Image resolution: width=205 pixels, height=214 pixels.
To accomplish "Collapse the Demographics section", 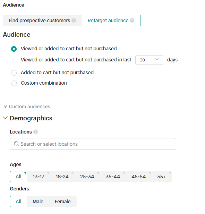I will click(x=5, y=118).
